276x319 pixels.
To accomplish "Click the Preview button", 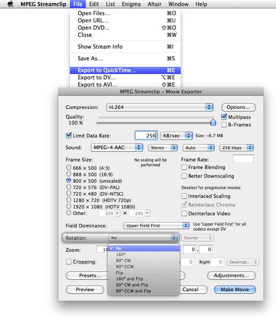I will pyautogui.click(x=85, y=289).
